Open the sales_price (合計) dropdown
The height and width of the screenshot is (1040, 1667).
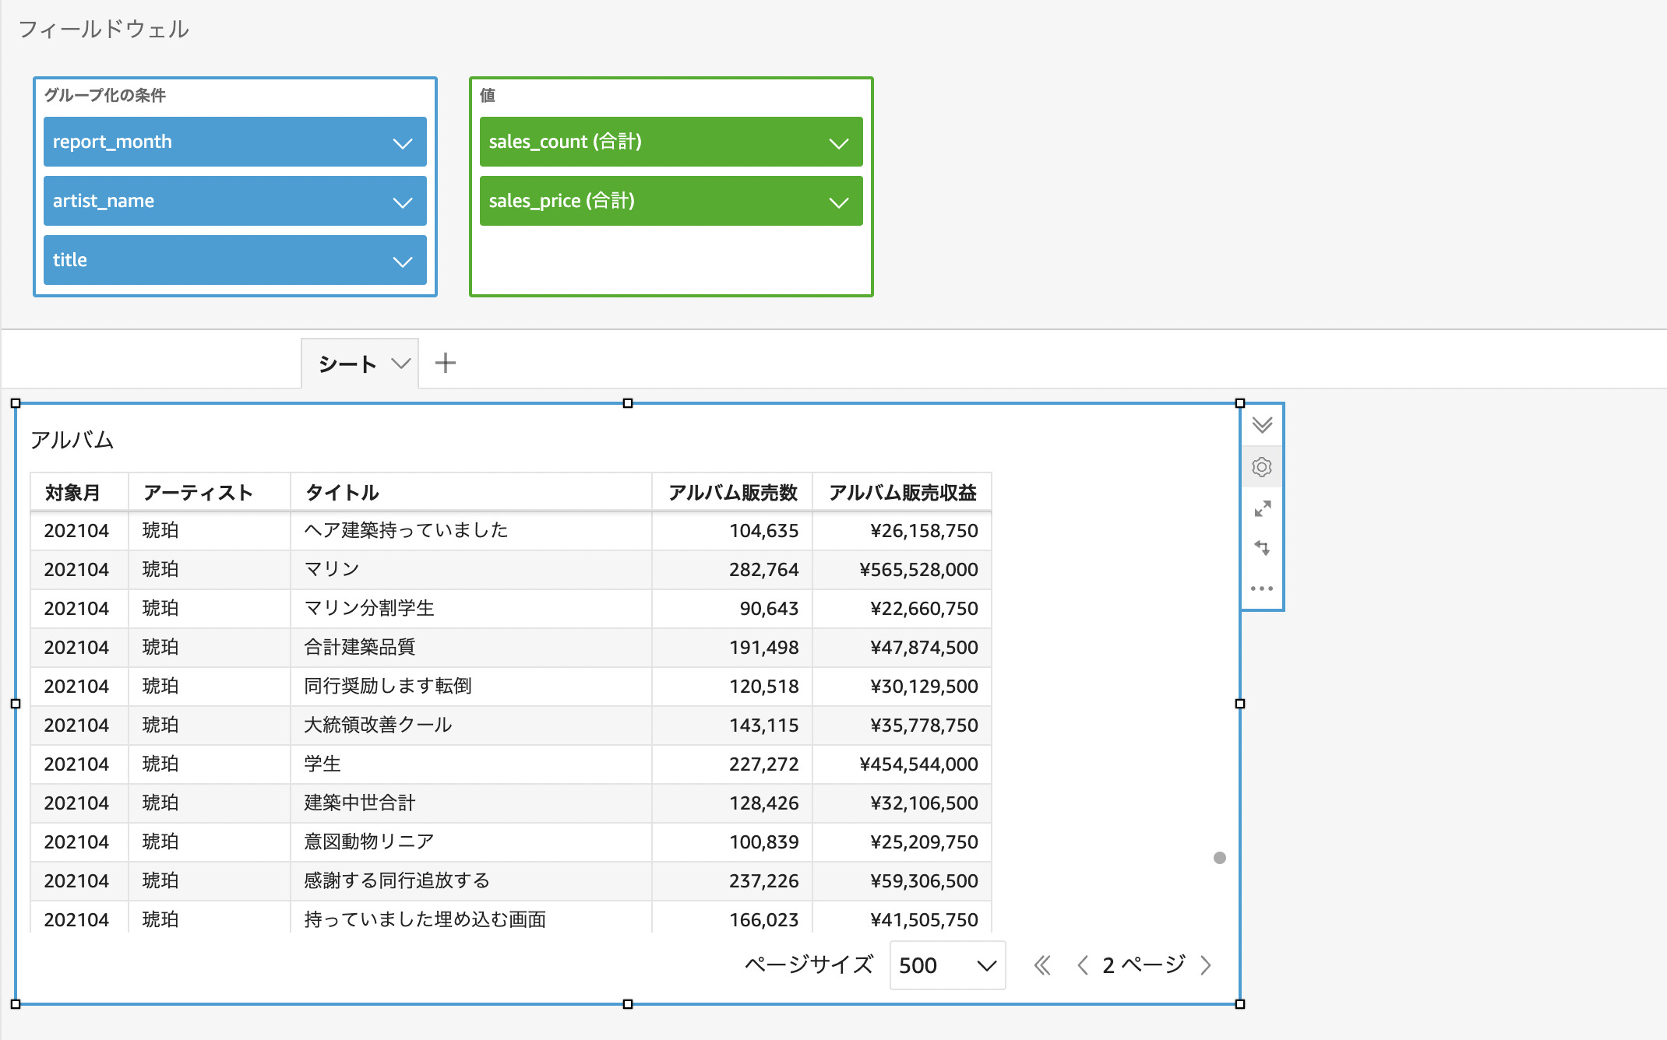click(x=839, y=201)
